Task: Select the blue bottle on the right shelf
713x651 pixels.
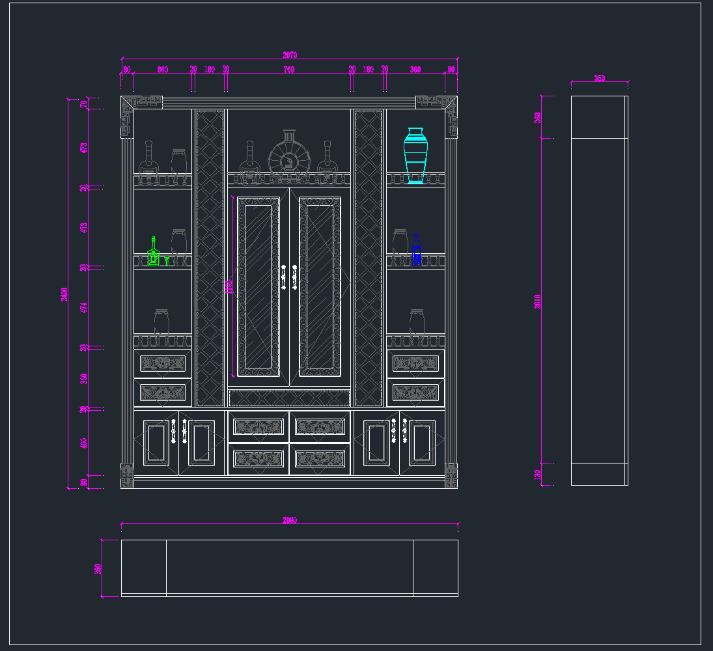Action: click(416, 251)
